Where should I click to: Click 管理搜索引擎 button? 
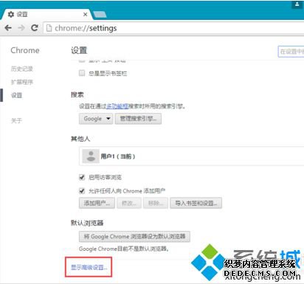point(138,119)
